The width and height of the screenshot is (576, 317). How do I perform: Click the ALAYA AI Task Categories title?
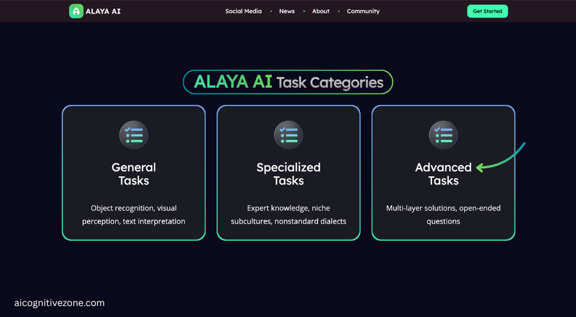coord(288,82)
